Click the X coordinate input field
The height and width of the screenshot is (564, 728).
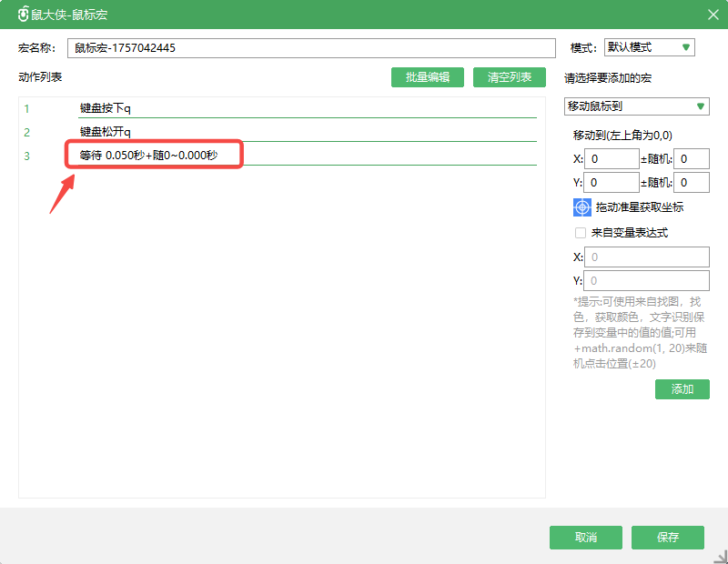click(x=611, y=159)
